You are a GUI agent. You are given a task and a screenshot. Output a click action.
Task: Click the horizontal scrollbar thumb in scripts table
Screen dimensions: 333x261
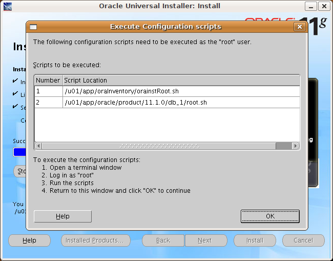click(x=159, y=146)
